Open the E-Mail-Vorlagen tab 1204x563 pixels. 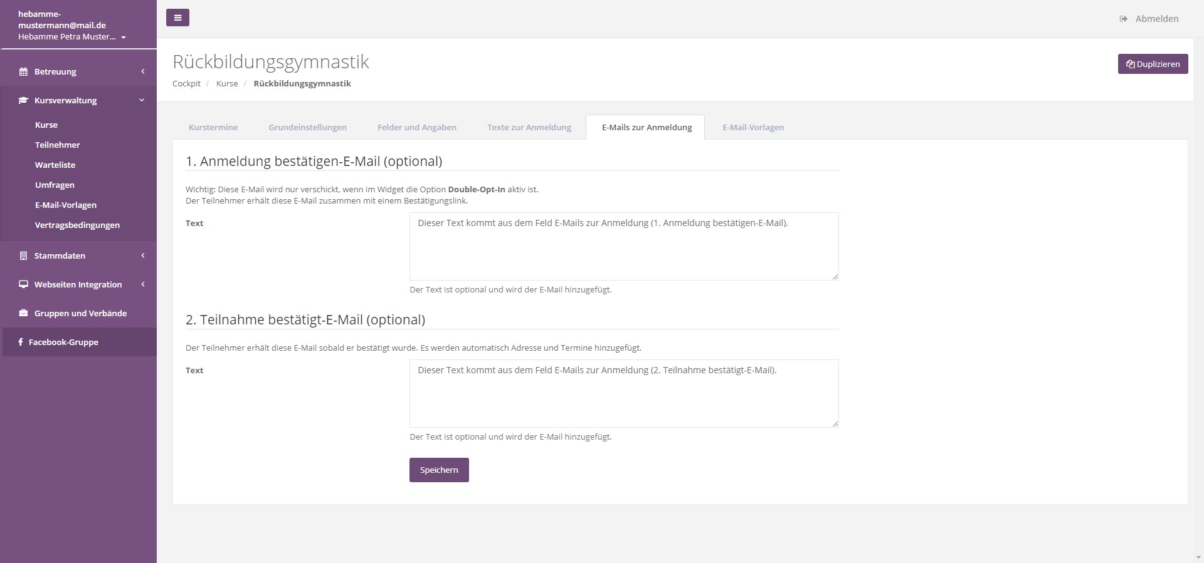tap(753, 127)
